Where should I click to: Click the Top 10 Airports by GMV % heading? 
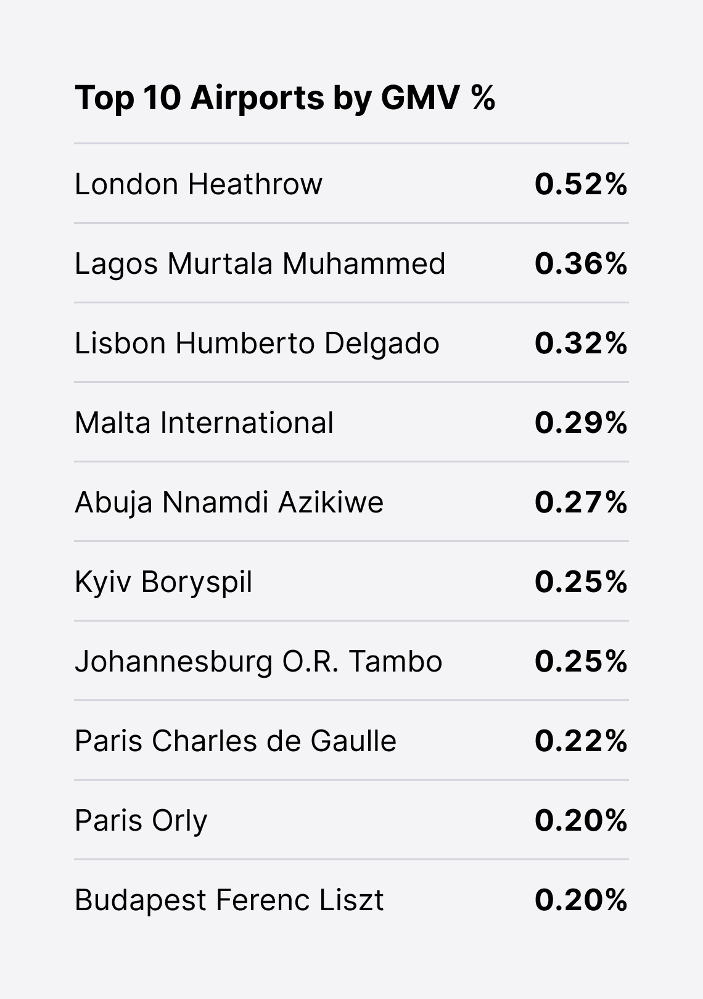tap(285, 98)
